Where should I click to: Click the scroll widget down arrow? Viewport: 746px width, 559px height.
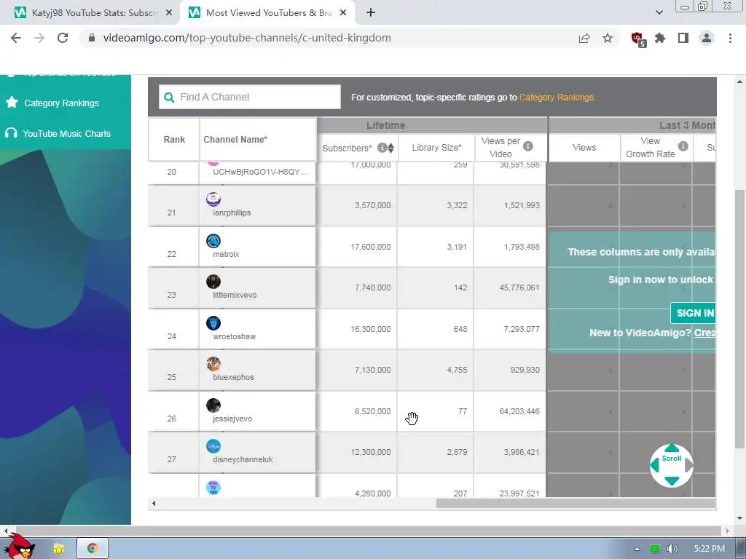point(671,481)
